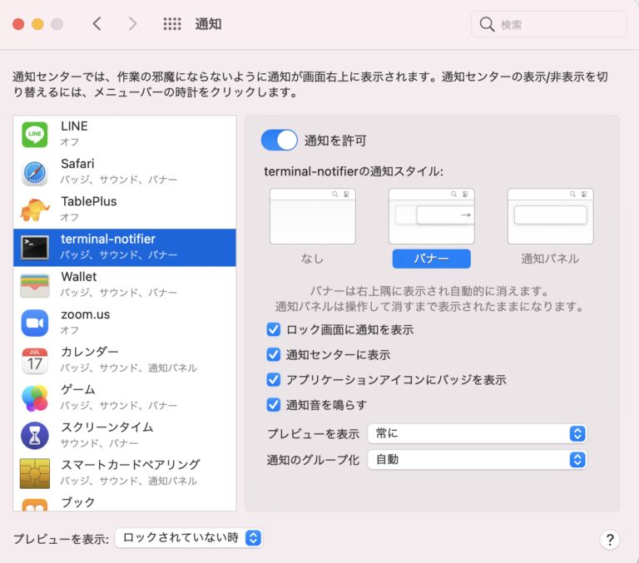The height and width of the screenshot is (563, 639).
Task: Select the なし style label
Action: pos(312,259)
